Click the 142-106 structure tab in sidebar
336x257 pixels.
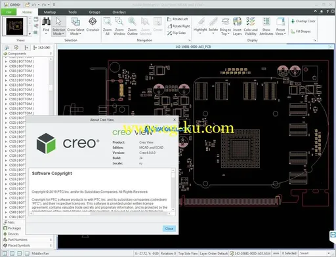[41, 47]
